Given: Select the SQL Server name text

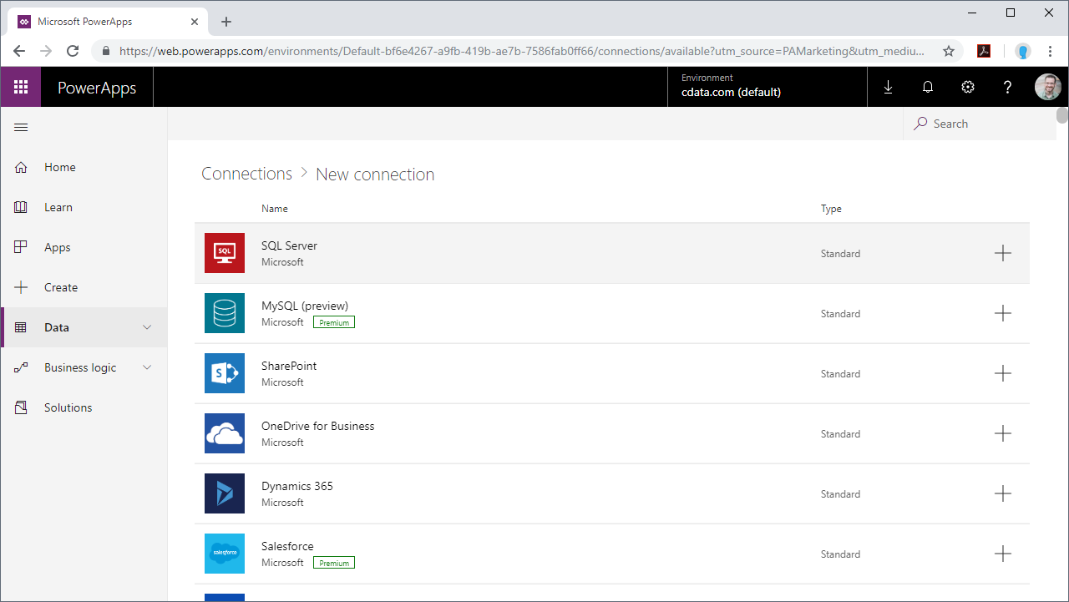Looking at the screenshot, I should point(289,245).
